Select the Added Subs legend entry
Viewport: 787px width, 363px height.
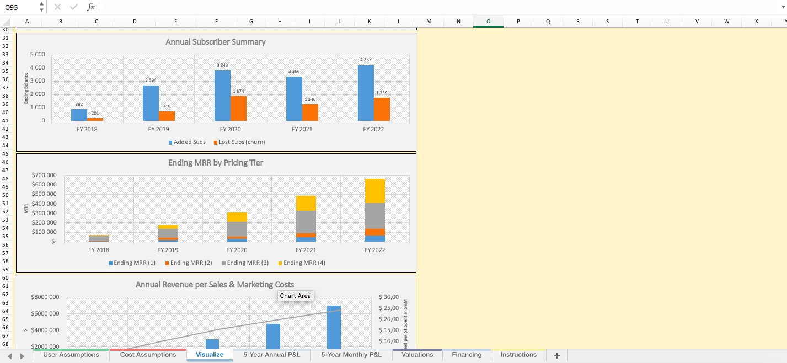[187, 142]
